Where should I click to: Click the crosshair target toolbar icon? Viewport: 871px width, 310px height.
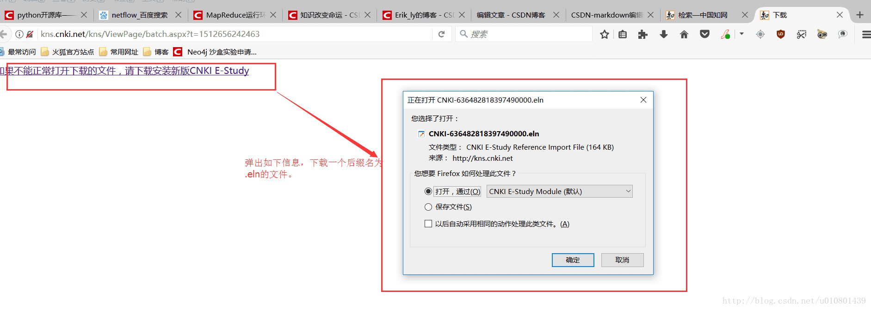coord(760,34)
